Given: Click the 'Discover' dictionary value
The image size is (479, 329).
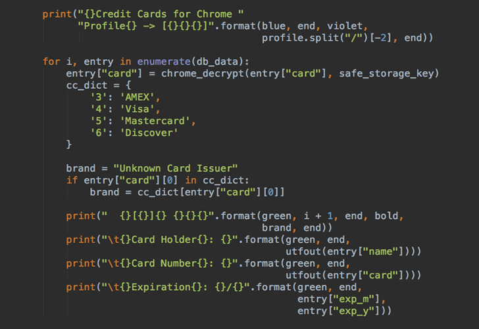Looking at the screenshot, I should (x=149, y=133).
